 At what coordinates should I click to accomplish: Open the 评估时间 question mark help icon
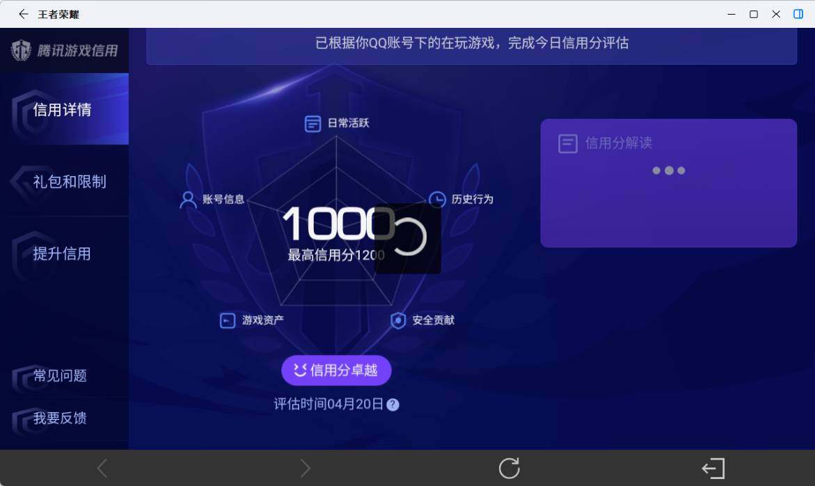392,404
